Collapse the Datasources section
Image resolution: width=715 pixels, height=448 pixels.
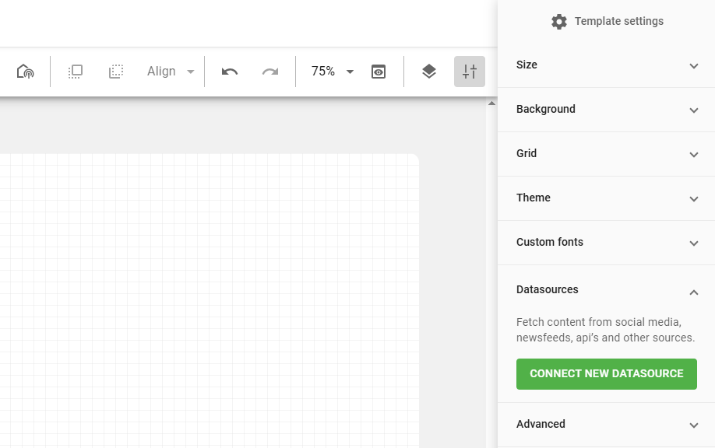[607, 290]
